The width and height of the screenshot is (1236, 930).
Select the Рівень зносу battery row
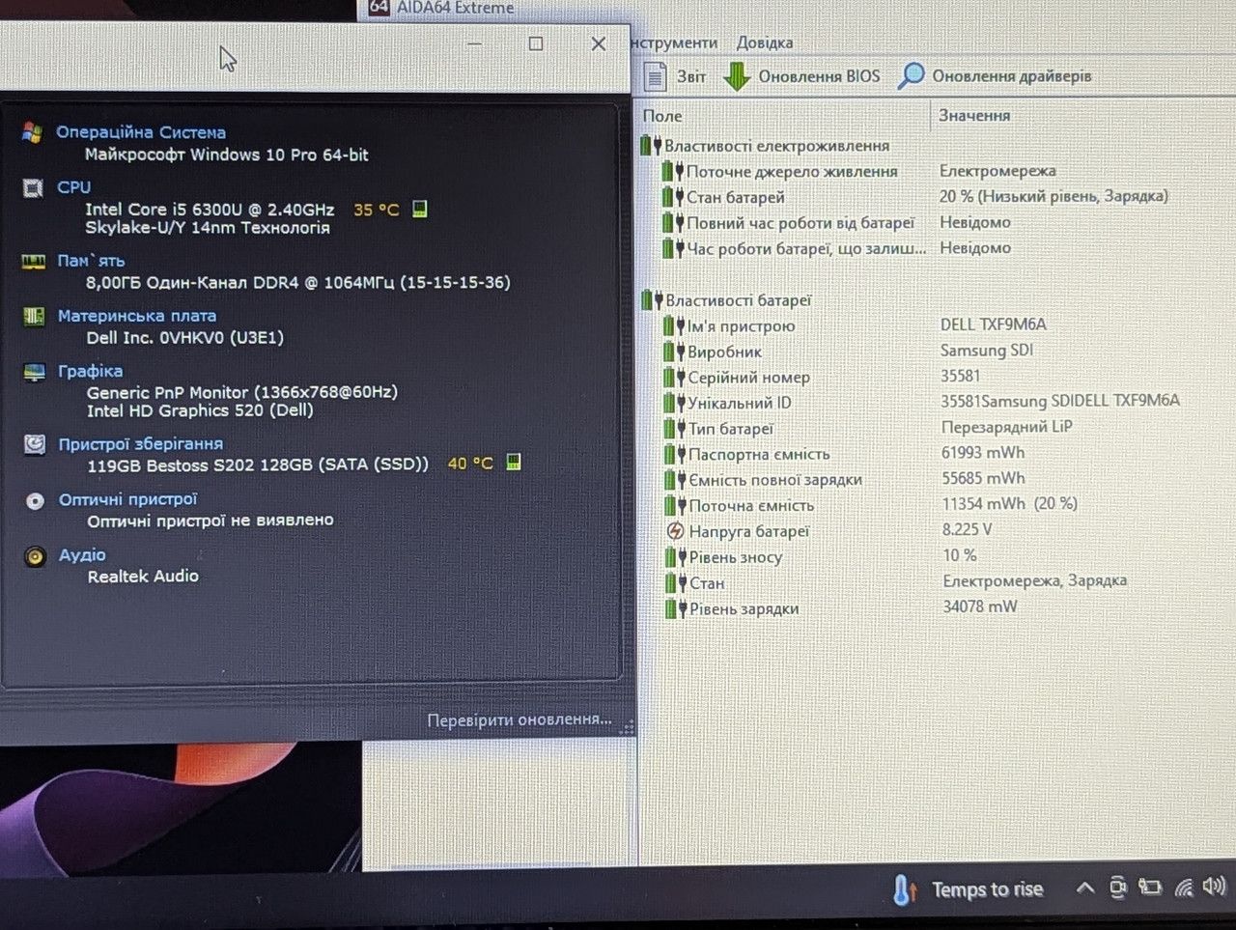pyautogui.click(x=736, y=557)
